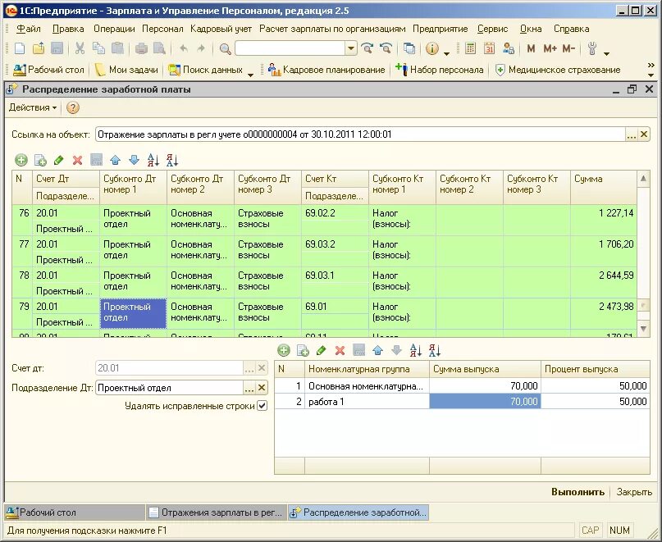Image resolution: width=662 pixels, height=542 pixels.
Task: Clear the Ссылка на объект field with X
Action: (x=644, y=134)
